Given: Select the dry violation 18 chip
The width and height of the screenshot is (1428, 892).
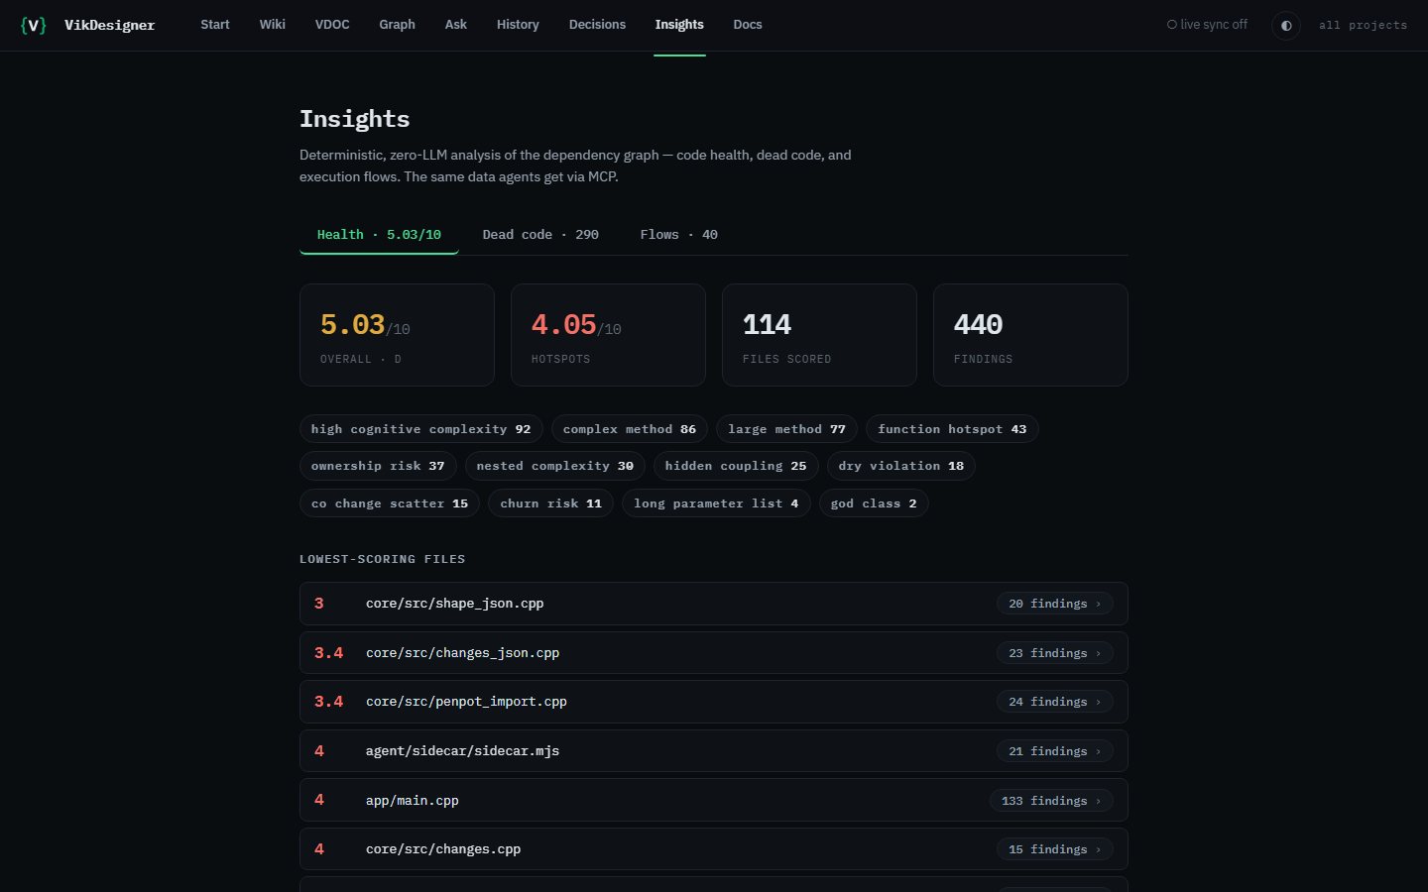Looking at the screenshot, I should (901, 466).
